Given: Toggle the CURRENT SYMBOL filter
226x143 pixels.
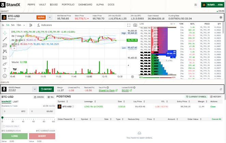Looking at the screenshot, I should click(196, 97).
